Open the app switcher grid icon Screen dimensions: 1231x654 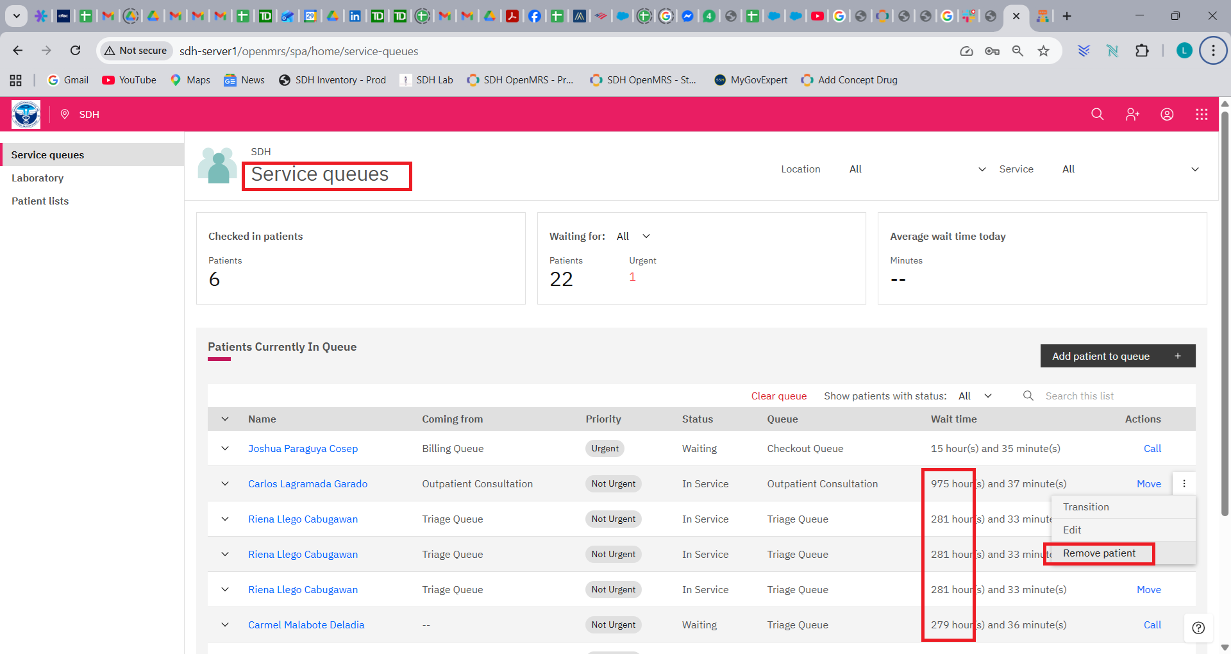point(1202,114)
